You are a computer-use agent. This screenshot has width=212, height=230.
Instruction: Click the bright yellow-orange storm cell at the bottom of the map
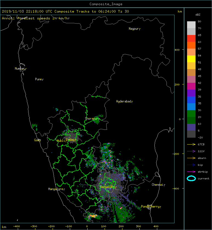click(93, 216)
